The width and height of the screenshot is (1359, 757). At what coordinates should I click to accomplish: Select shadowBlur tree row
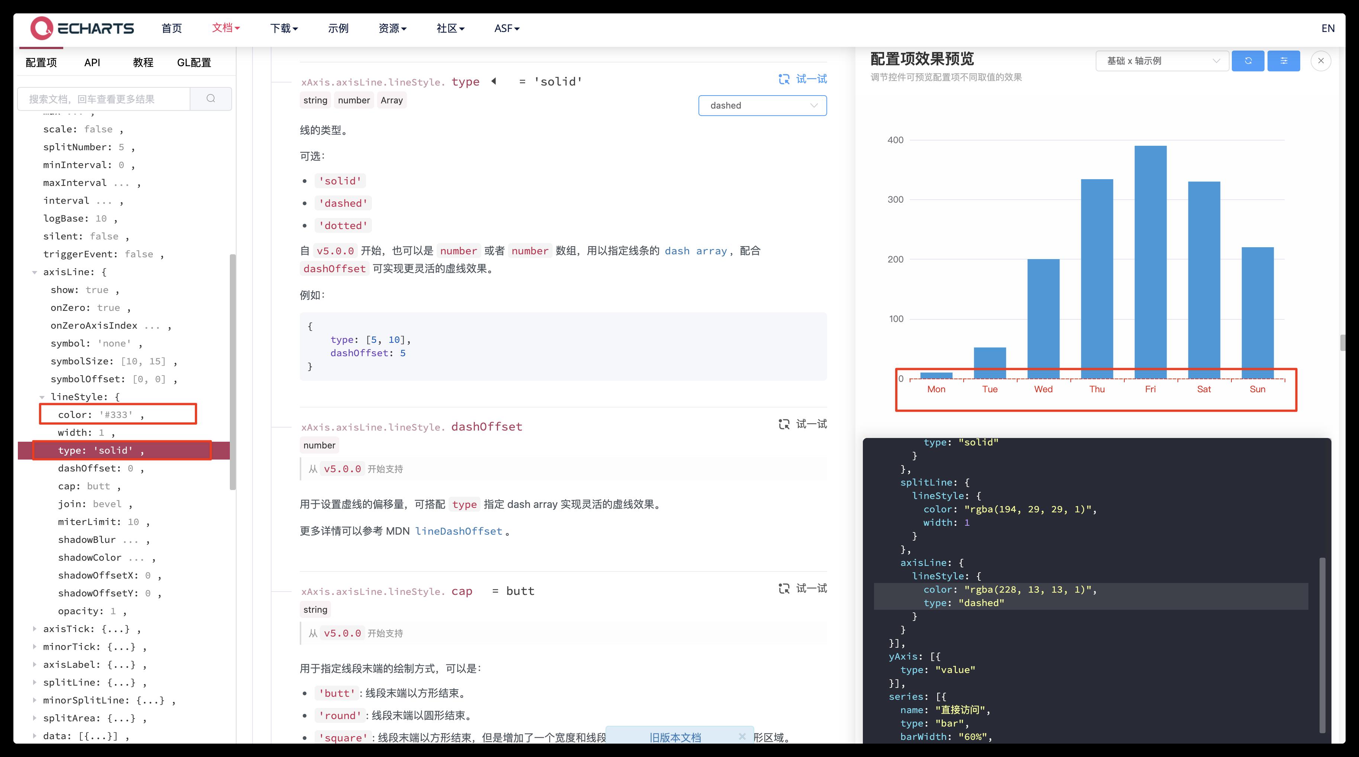click(x=104, y=539)
